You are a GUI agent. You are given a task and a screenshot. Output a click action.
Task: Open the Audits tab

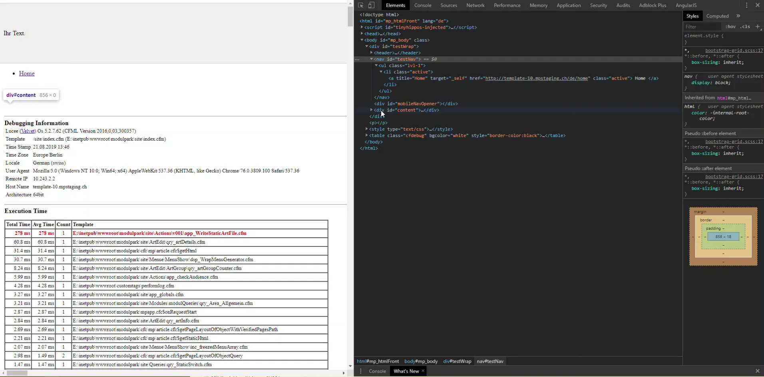coord(623,5)
